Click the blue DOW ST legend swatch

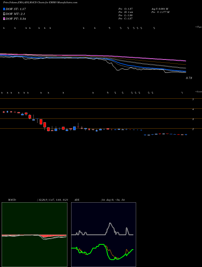pos(4,9)
